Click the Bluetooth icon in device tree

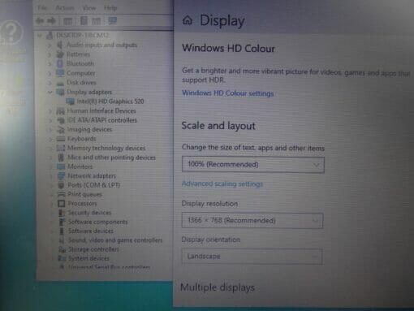(x=60, y=63)
